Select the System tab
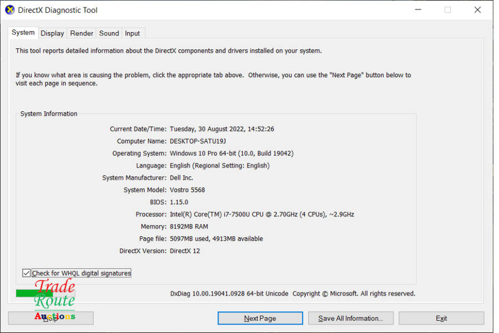The image size is (499, 333). tap(23, 33)
